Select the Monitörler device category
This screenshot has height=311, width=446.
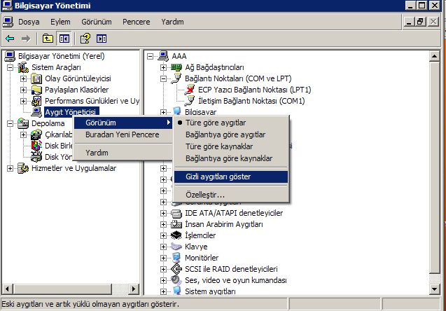click(x=202, y=258)
